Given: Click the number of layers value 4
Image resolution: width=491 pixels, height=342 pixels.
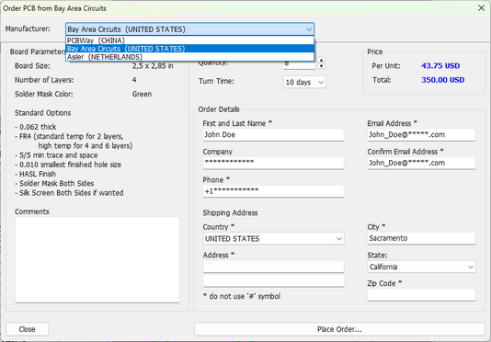Looking at the screenshot, I should pos(134,80).
